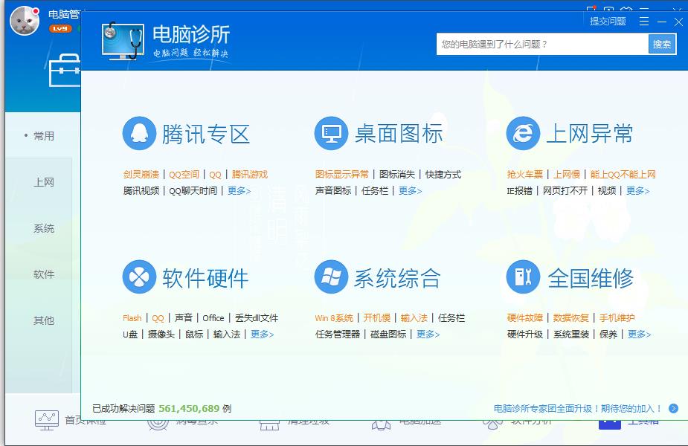Screen dimensions: 688x446
Task: Open the U盘 link
Action: point(130,334)
